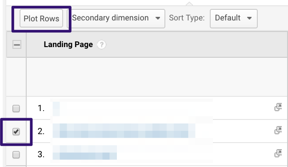Click the blurred landing page link in row 1
This screenshot has height=167, width=288.
pos(56,109)
